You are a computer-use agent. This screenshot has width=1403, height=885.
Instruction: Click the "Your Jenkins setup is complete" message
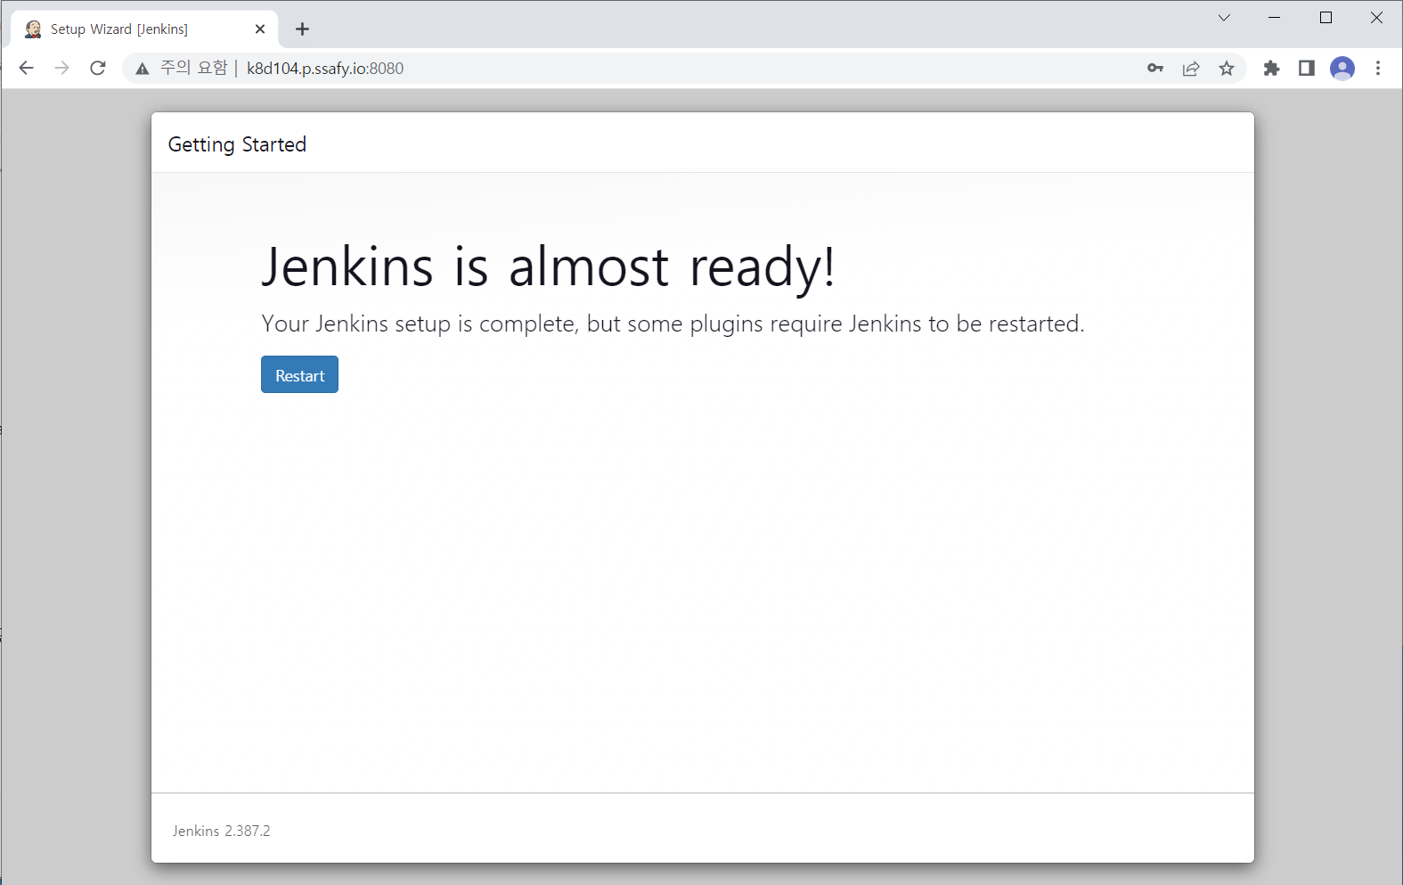click(673, 324)
